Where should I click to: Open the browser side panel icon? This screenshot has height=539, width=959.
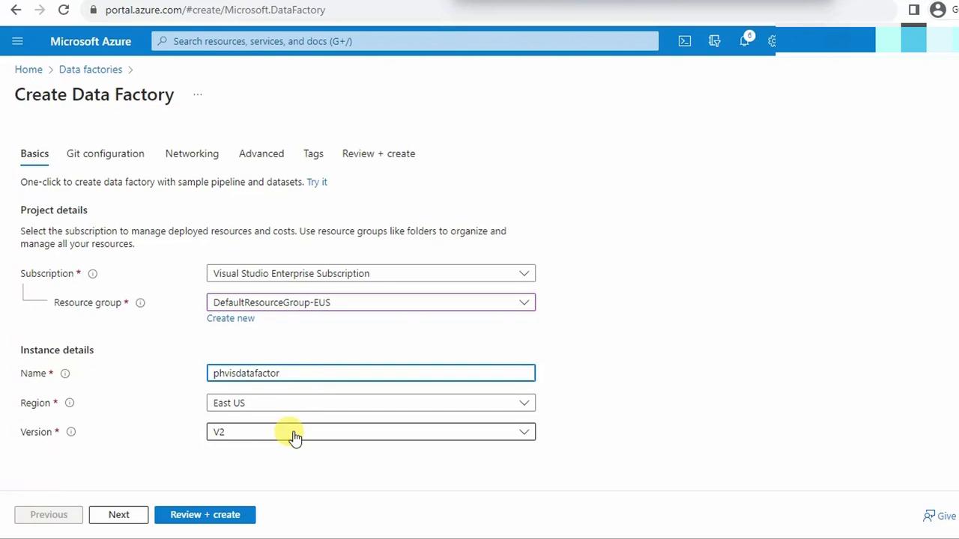click(914, 10)
